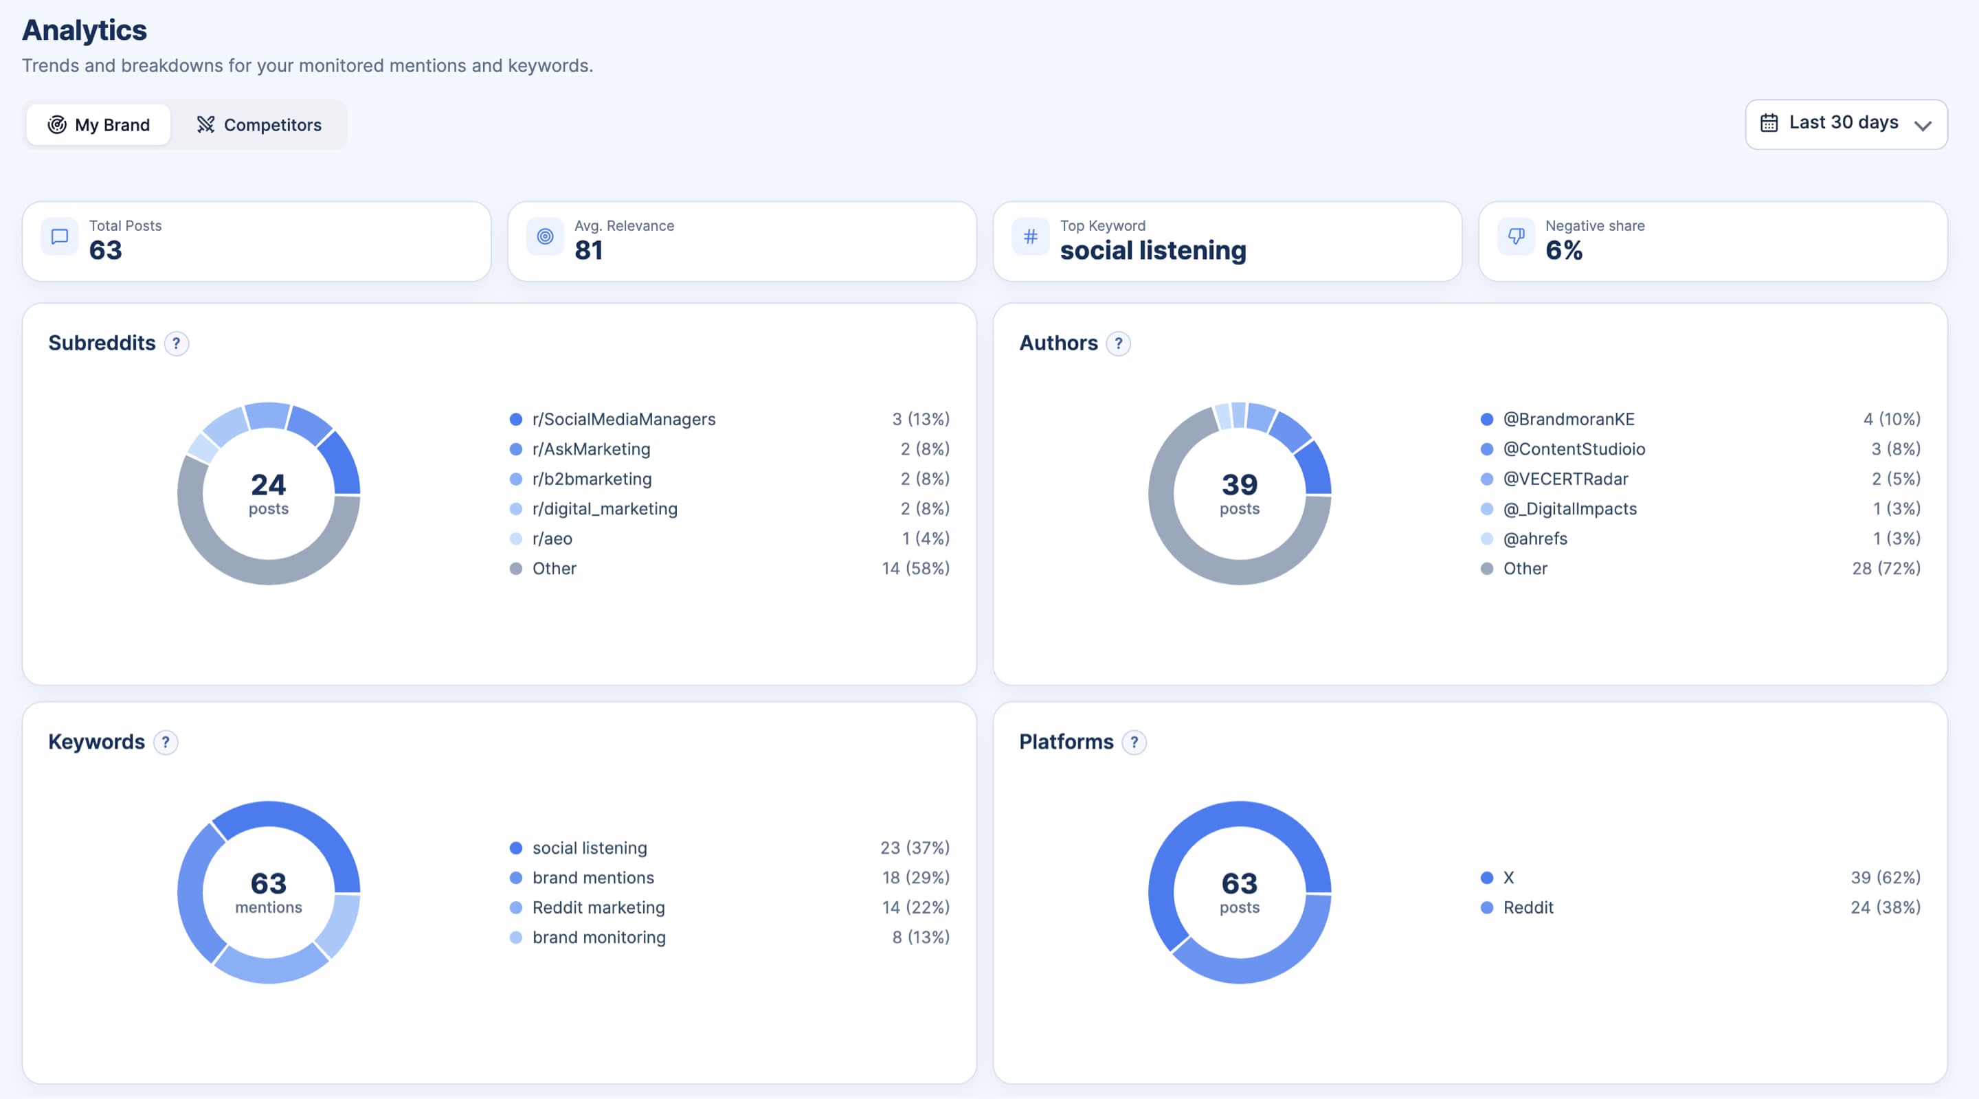
Task: Select the @ahrefs author entry
Action: (1700, 539)
